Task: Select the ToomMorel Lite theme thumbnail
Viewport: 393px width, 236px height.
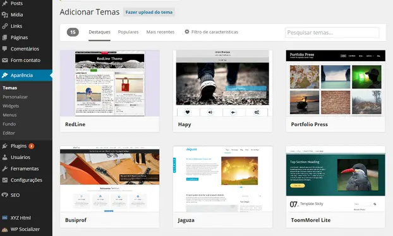Action: click(x=336, y=179)
